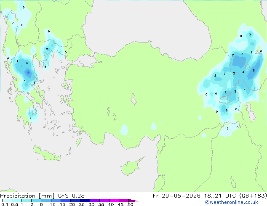Click the "50" legend scale label

130,204
